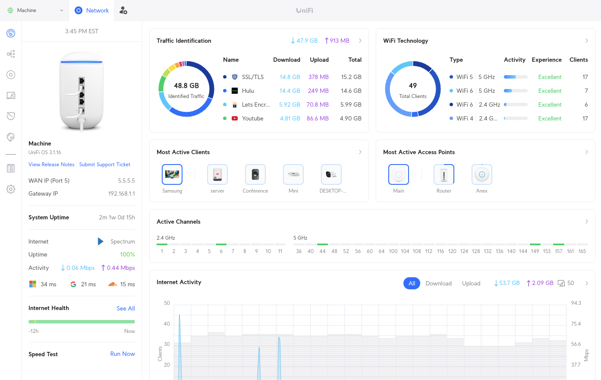Select the Conference client icon
The width and height of the screenshot is (601, 380).
click(x=255, y=174)
